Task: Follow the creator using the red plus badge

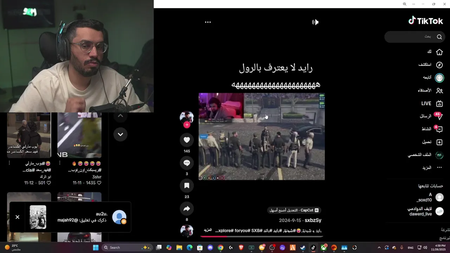Action: point(187,125)
